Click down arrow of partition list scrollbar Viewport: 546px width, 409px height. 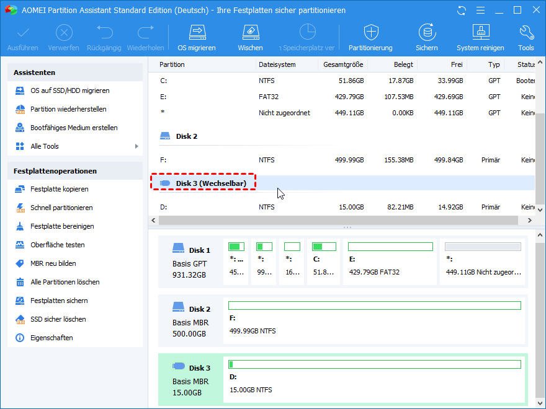[540, 209]
